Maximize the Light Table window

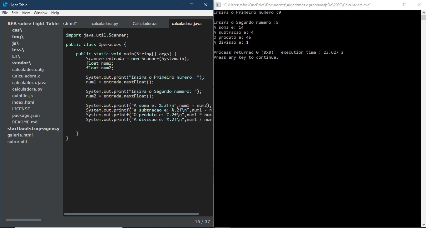[x=191, y=5]
